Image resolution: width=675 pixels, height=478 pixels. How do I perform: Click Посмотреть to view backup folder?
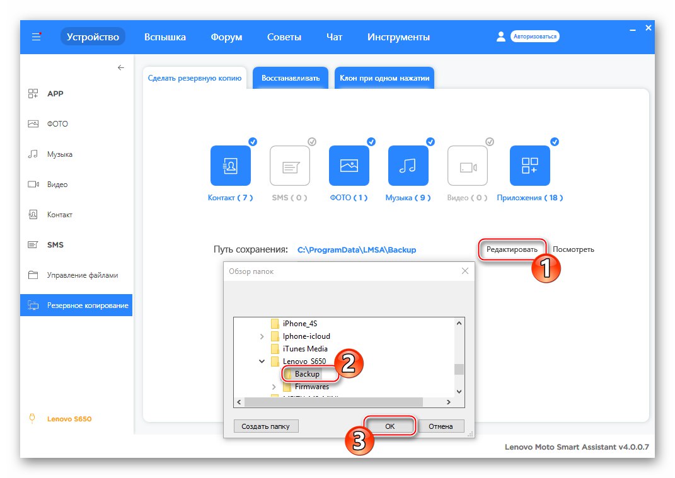click(x=574, y=249)
